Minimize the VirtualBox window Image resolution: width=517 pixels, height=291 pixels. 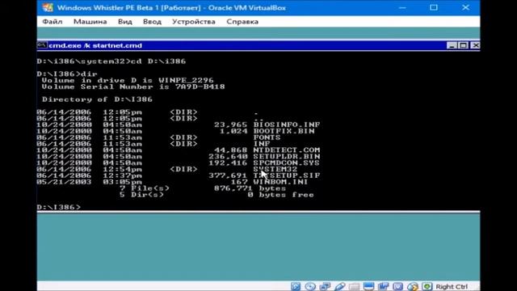click(x=402, y=7)
